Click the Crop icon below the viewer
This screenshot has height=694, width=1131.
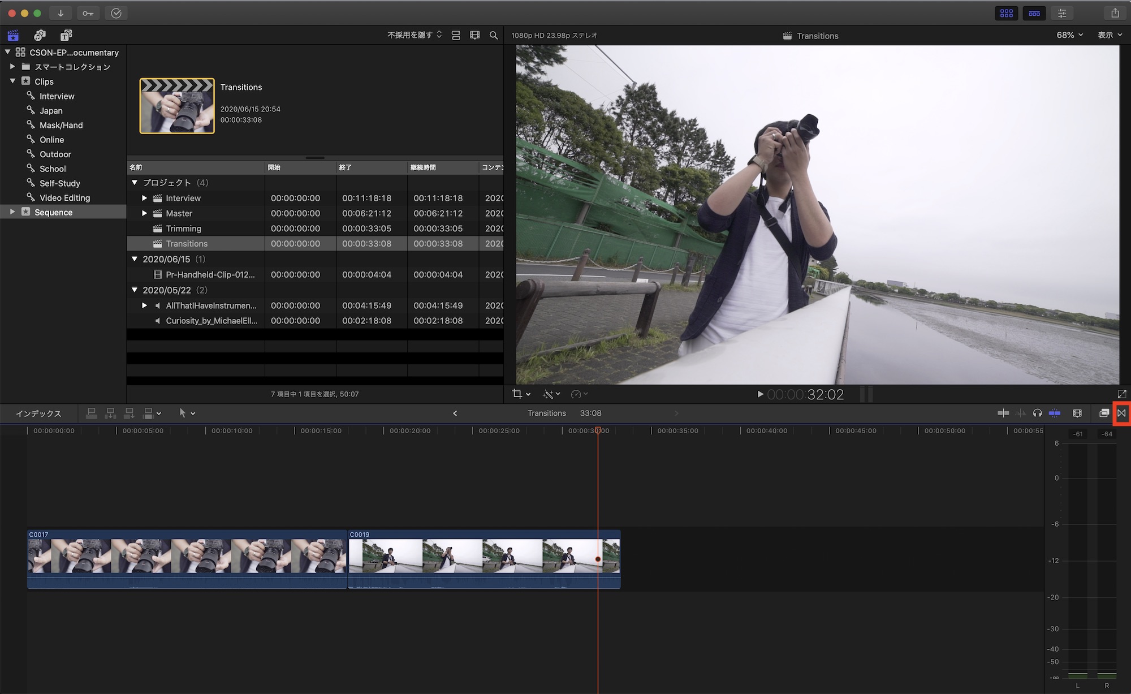[517, 394]
